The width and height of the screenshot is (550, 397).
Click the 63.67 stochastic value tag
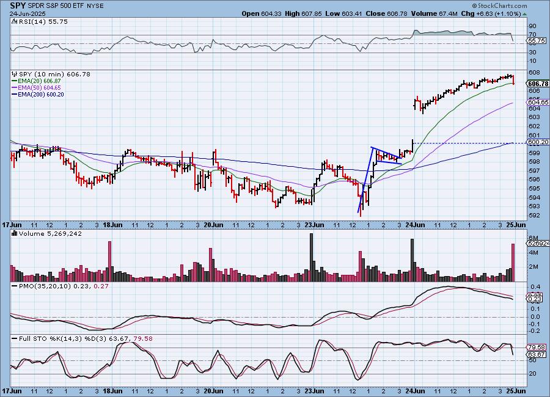[537, 355]
